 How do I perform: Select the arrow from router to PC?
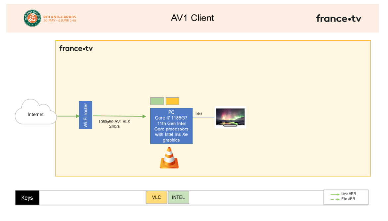[x=119, y=116]
